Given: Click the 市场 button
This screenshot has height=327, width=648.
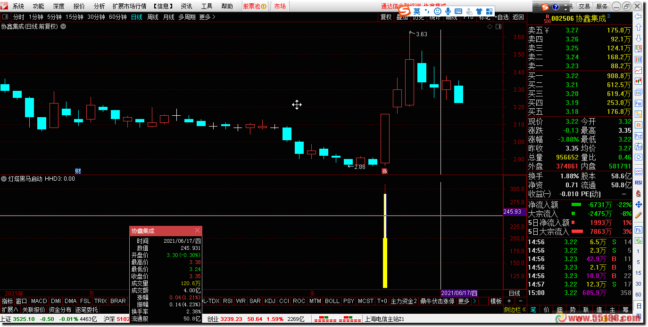Looking at the screenshot, I should pos(280,6).
